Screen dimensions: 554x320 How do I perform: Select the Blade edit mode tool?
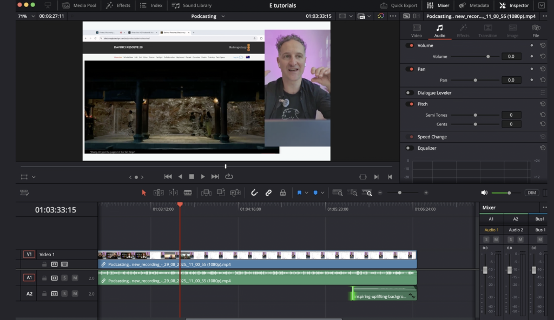click(187, 192)
